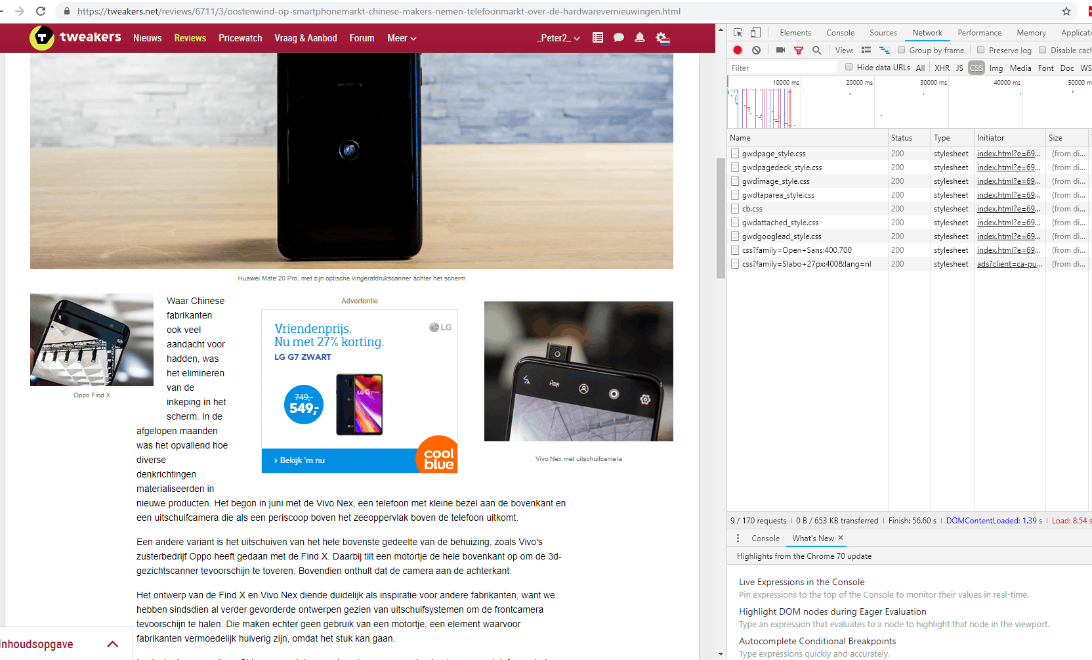Bookmark this page with the star icon
Viewport: 1092px width, 660px height.
pyautogui.click(x=1066, y=11)
